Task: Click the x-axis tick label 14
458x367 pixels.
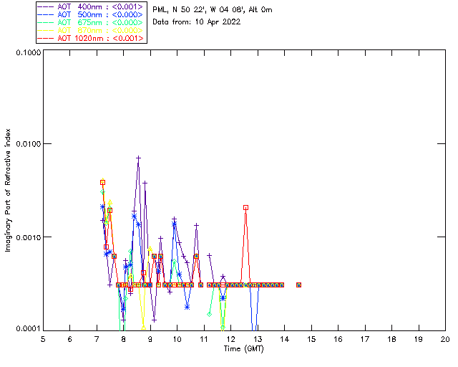Action: pyautogui.click(x=285, y=339)
